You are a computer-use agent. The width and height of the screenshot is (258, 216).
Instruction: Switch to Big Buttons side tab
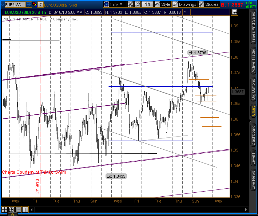253,89
